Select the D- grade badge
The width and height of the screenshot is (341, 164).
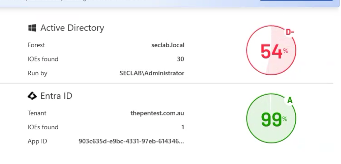(x=290, y=32)
